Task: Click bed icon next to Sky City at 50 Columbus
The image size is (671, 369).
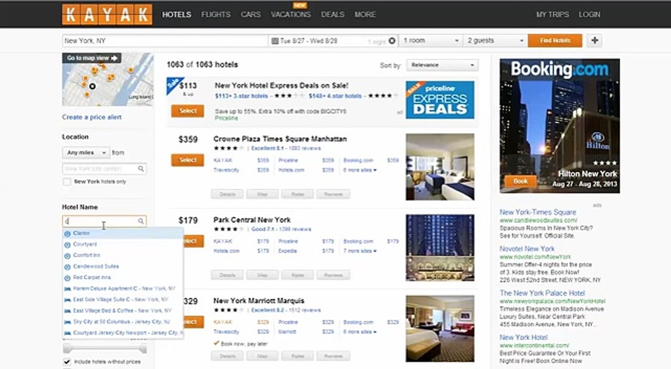Action: click(x=67, y=322)
